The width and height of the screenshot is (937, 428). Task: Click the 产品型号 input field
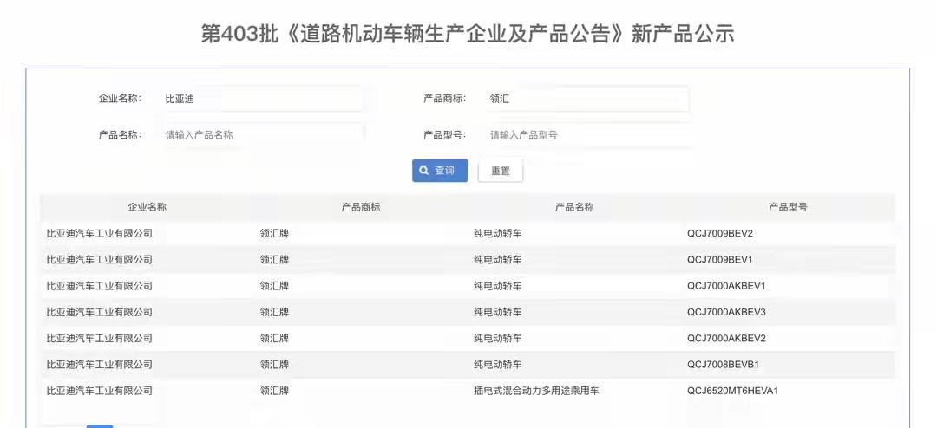pyautogui.click(x=586, y=135)
